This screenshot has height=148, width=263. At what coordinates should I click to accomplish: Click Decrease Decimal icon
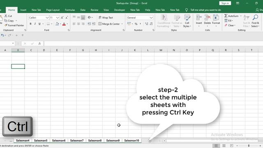[151, 24]
